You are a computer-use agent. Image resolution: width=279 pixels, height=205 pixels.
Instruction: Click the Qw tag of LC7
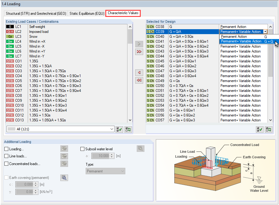tap(10, 56)
